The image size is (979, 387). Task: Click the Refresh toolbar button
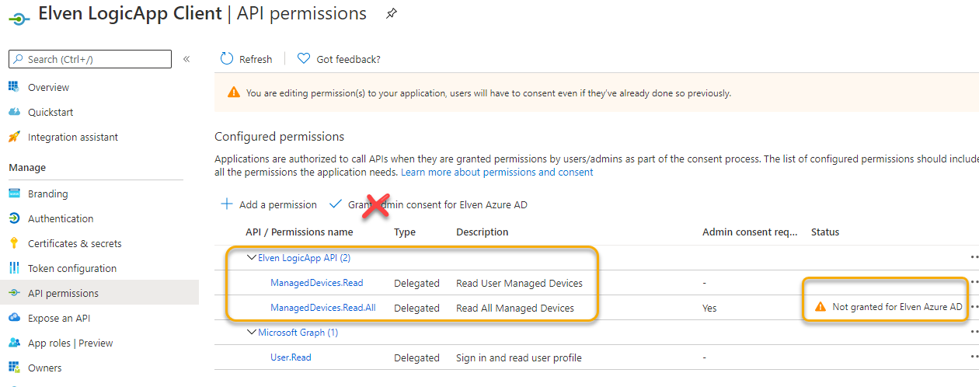click(x=246, y=59)
